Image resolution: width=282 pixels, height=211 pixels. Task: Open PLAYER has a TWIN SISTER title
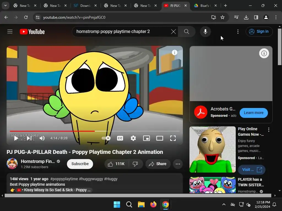coord(251,182)
